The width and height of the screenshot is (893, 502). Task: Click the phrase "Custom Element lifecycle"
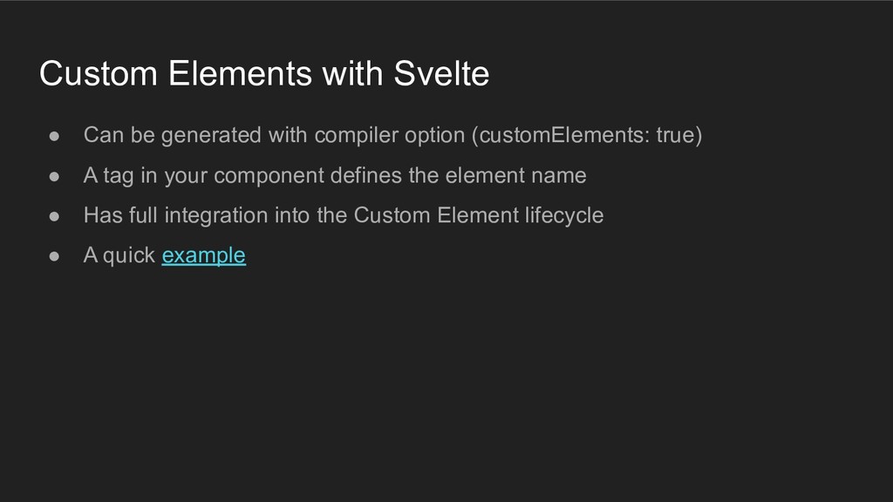point(479,215)
